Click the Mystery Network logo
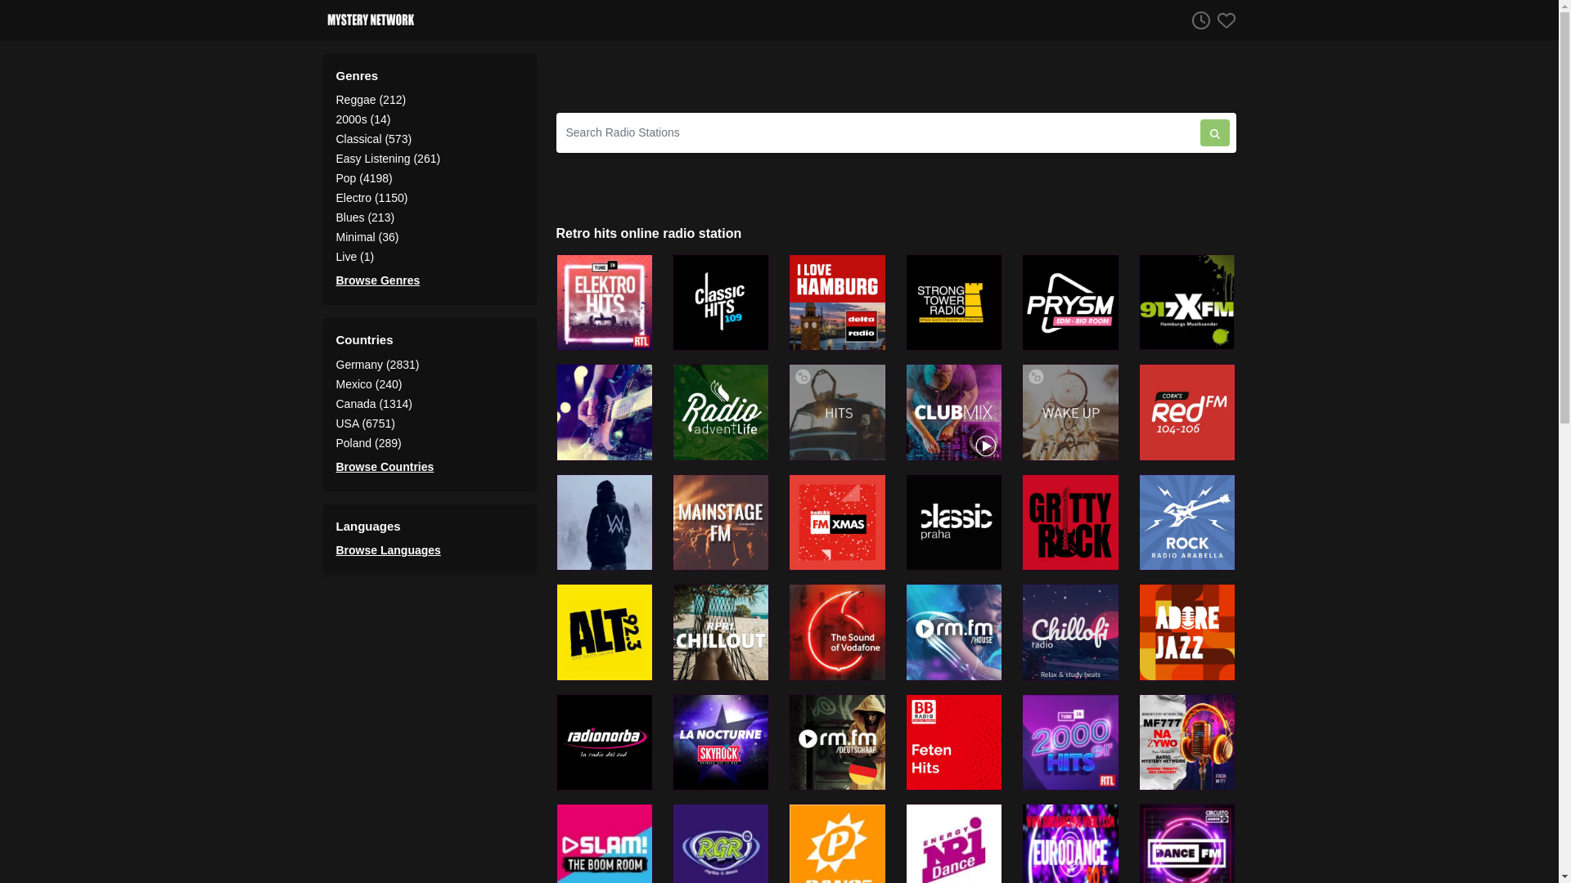1571x883 pixels. coord(371,20)
